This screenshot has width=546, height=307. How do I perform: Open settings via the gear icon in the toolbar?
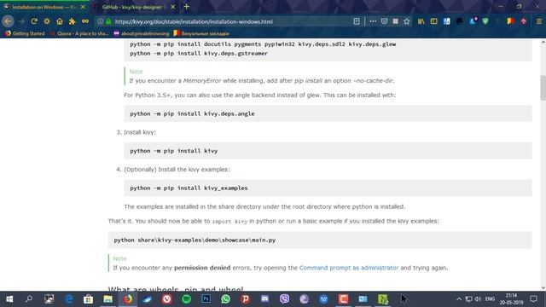47,21
